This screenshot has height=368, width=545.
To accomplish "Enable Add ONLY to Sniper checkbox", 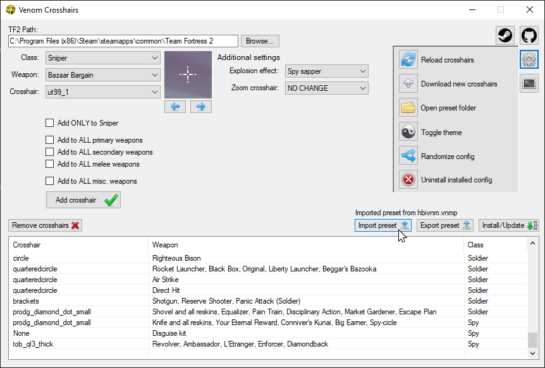I will click(x=50, y=123).
